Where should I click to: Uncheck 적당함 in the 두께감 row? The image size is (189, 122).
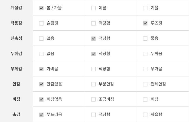[93, 54]
